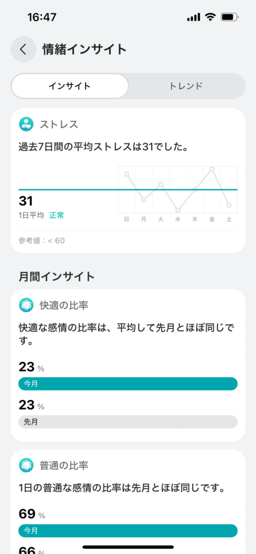This screenshot has height=554, width=256.
Task: Tap the 参考値 < 60 text
Action: [x=42, y=241]
